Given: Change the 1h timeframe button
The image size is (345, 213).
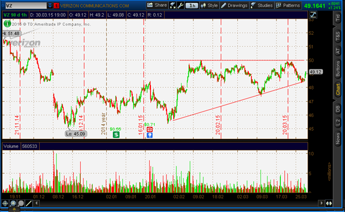Looking at the screenshot, I should pyautogui.click(x=192, y=6).
